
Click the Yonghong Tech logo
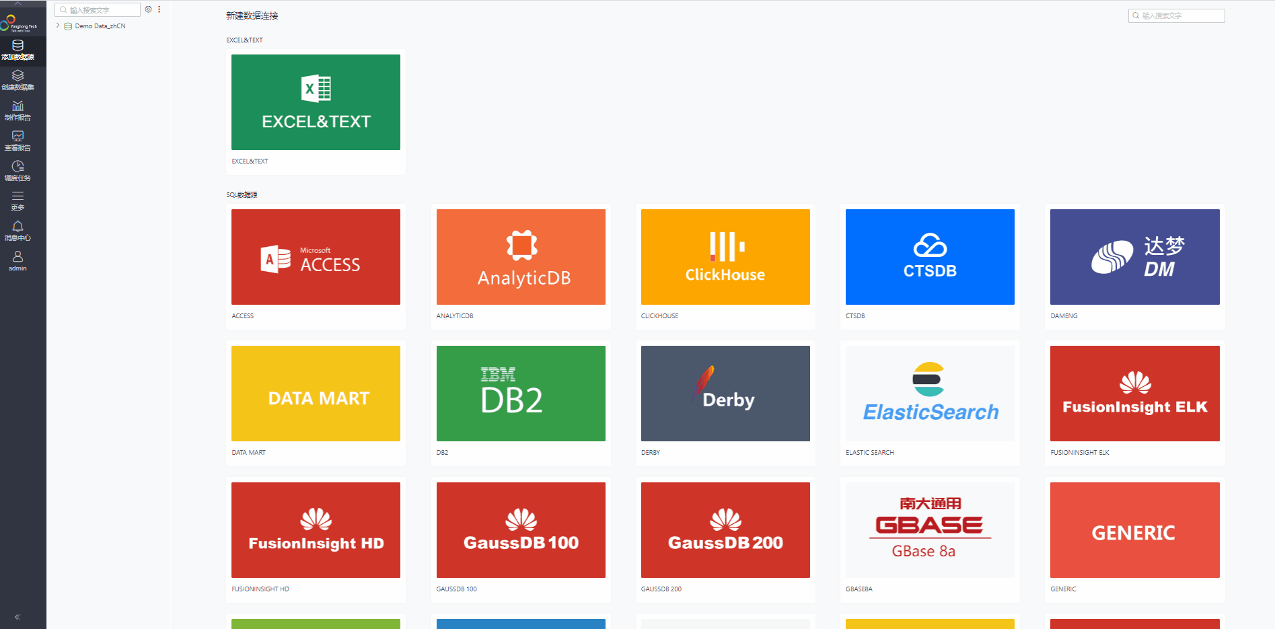click(x=19, y=25)
